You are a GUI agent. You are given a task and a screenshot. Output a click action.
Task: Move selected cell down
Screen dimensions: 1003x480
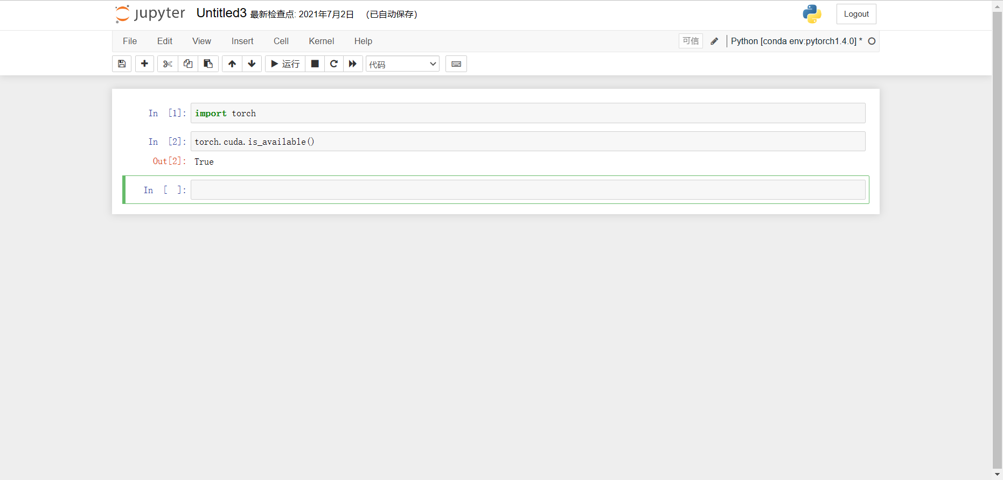252,64
